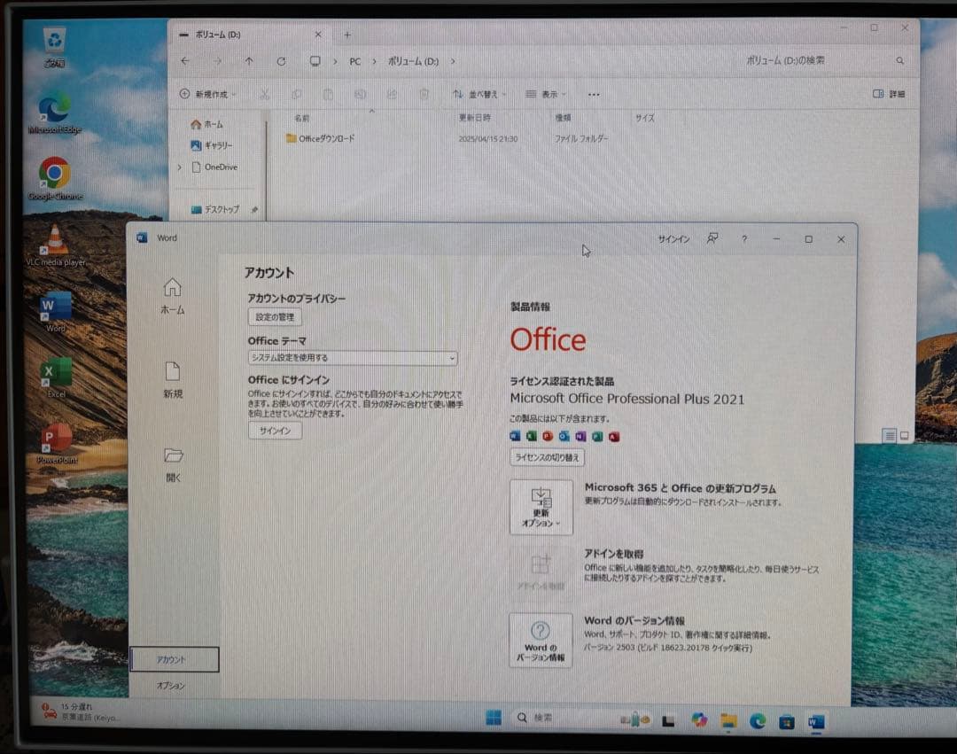Open 更新オプション update options icon
The width and height of the screenshot is (957, 754).
[x=541, y=507]
